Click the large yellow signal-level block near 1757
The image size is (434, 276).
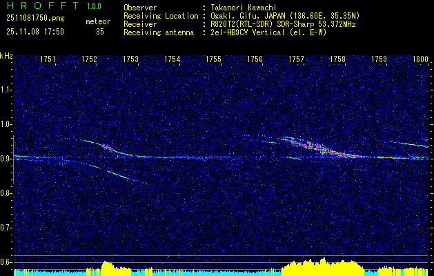[x=322, y=266]
